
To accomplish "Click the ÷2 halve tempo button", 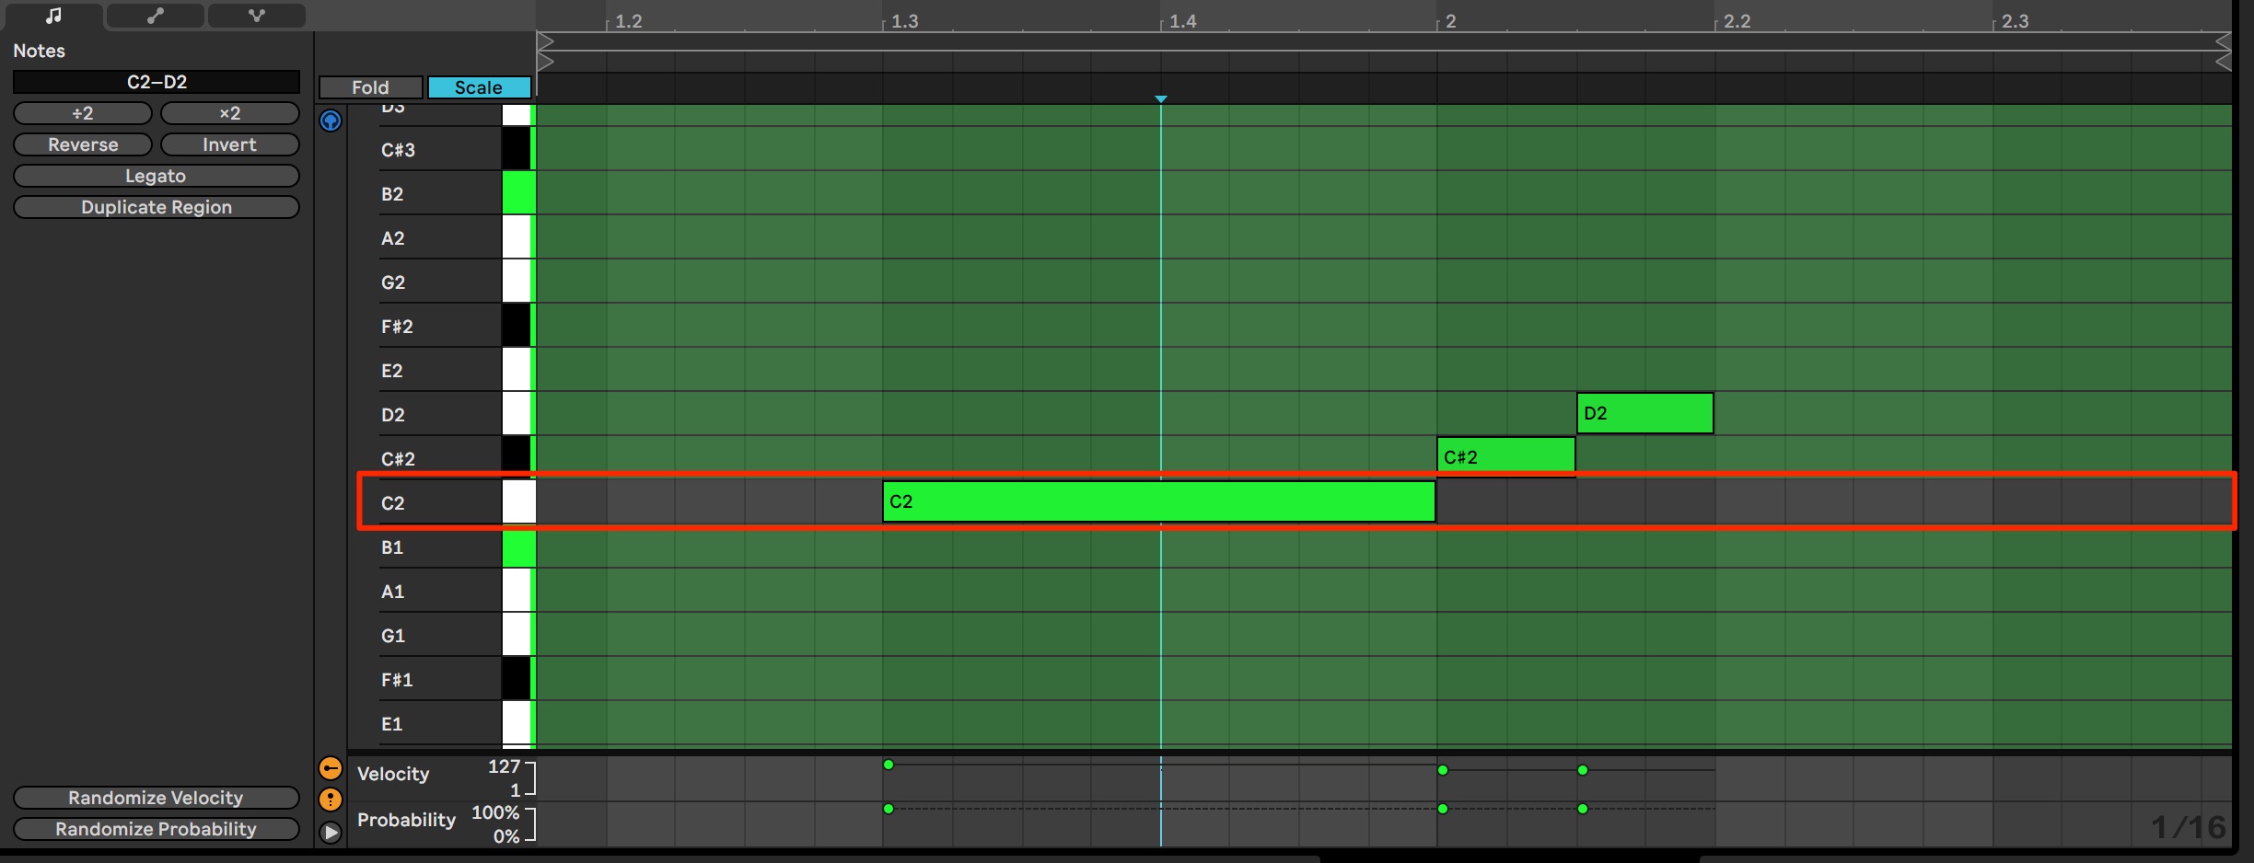I will tap(83, 113).
